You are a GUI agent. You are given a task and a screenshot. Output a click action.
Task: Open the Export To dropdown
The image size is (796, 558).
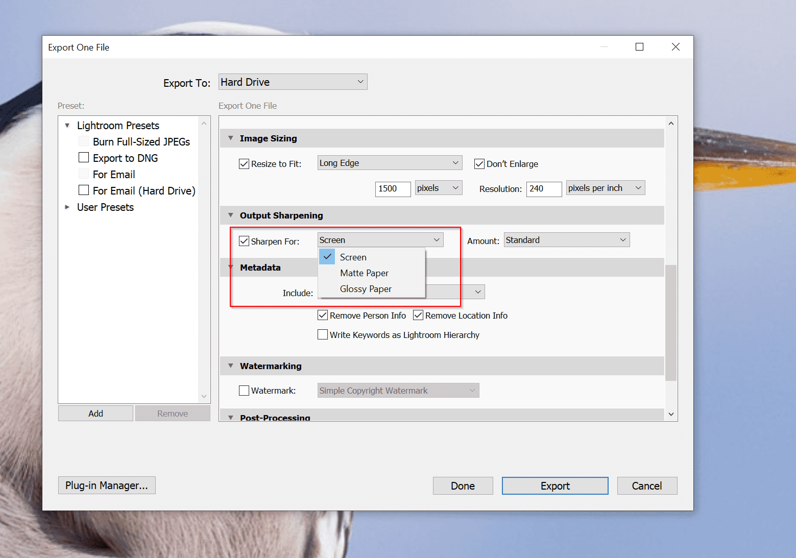[x=292, y=82]
